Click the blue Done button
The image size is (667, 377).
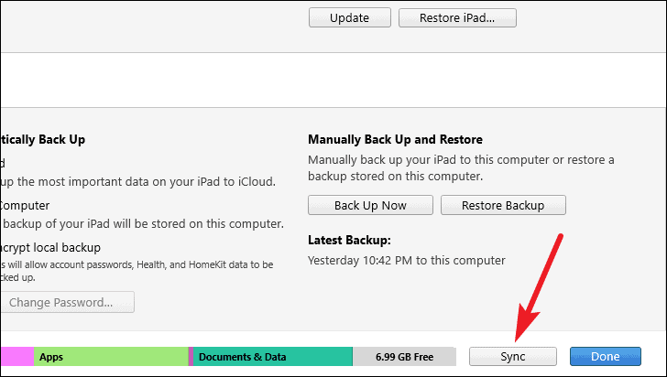[606, 357]
